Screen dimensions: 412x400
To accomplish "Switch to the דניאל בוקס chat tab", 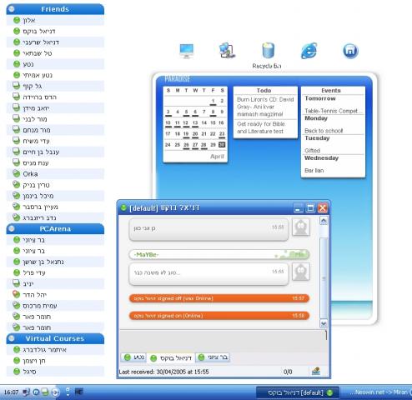I will click(171, 358).
